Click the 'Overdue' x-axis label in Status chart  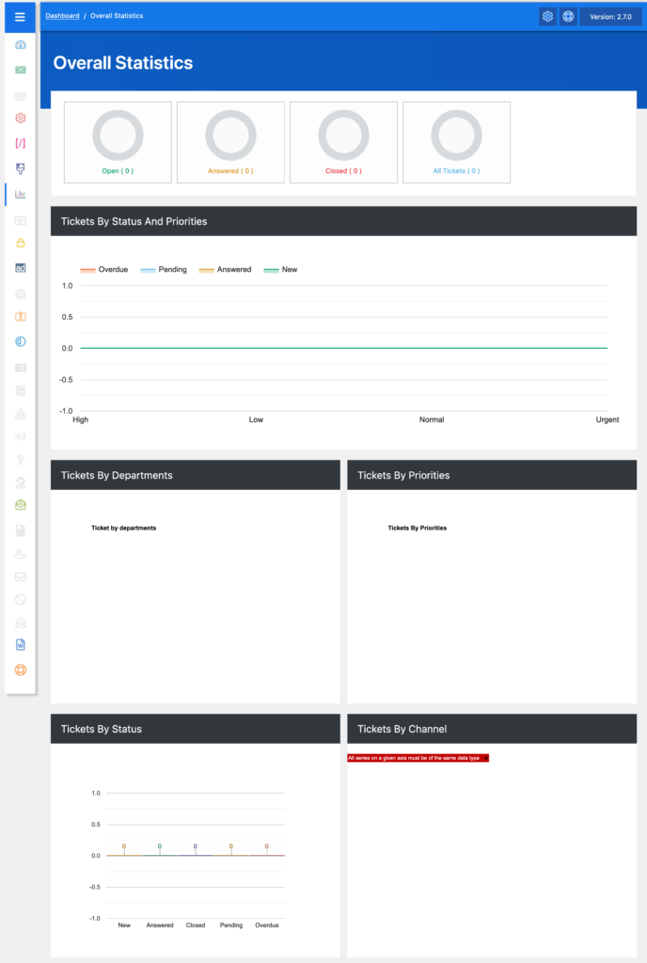click(267, 925)
